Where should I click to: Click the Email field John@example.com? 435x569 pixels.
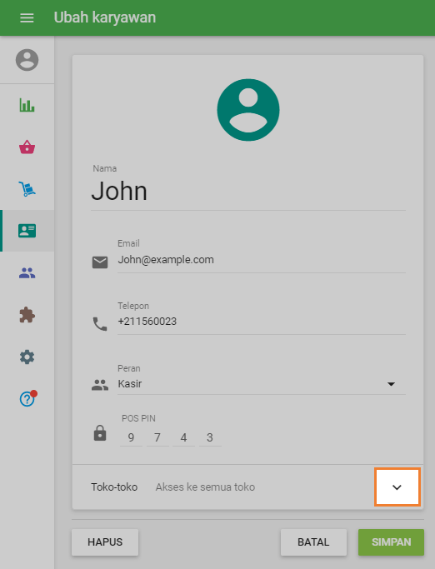(262, 260)
